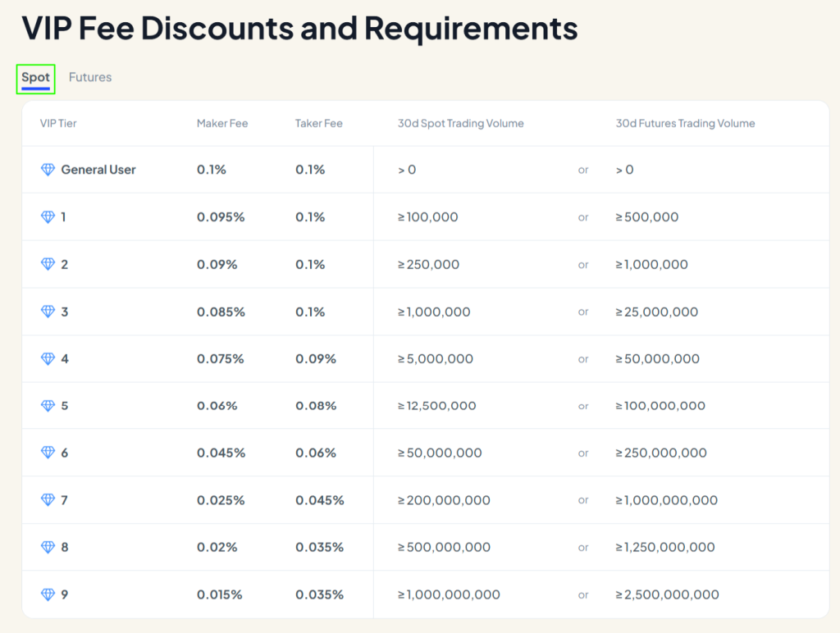Click the diamond icon for VIP tier 4
840x633 pixels.
pos(47,358)
